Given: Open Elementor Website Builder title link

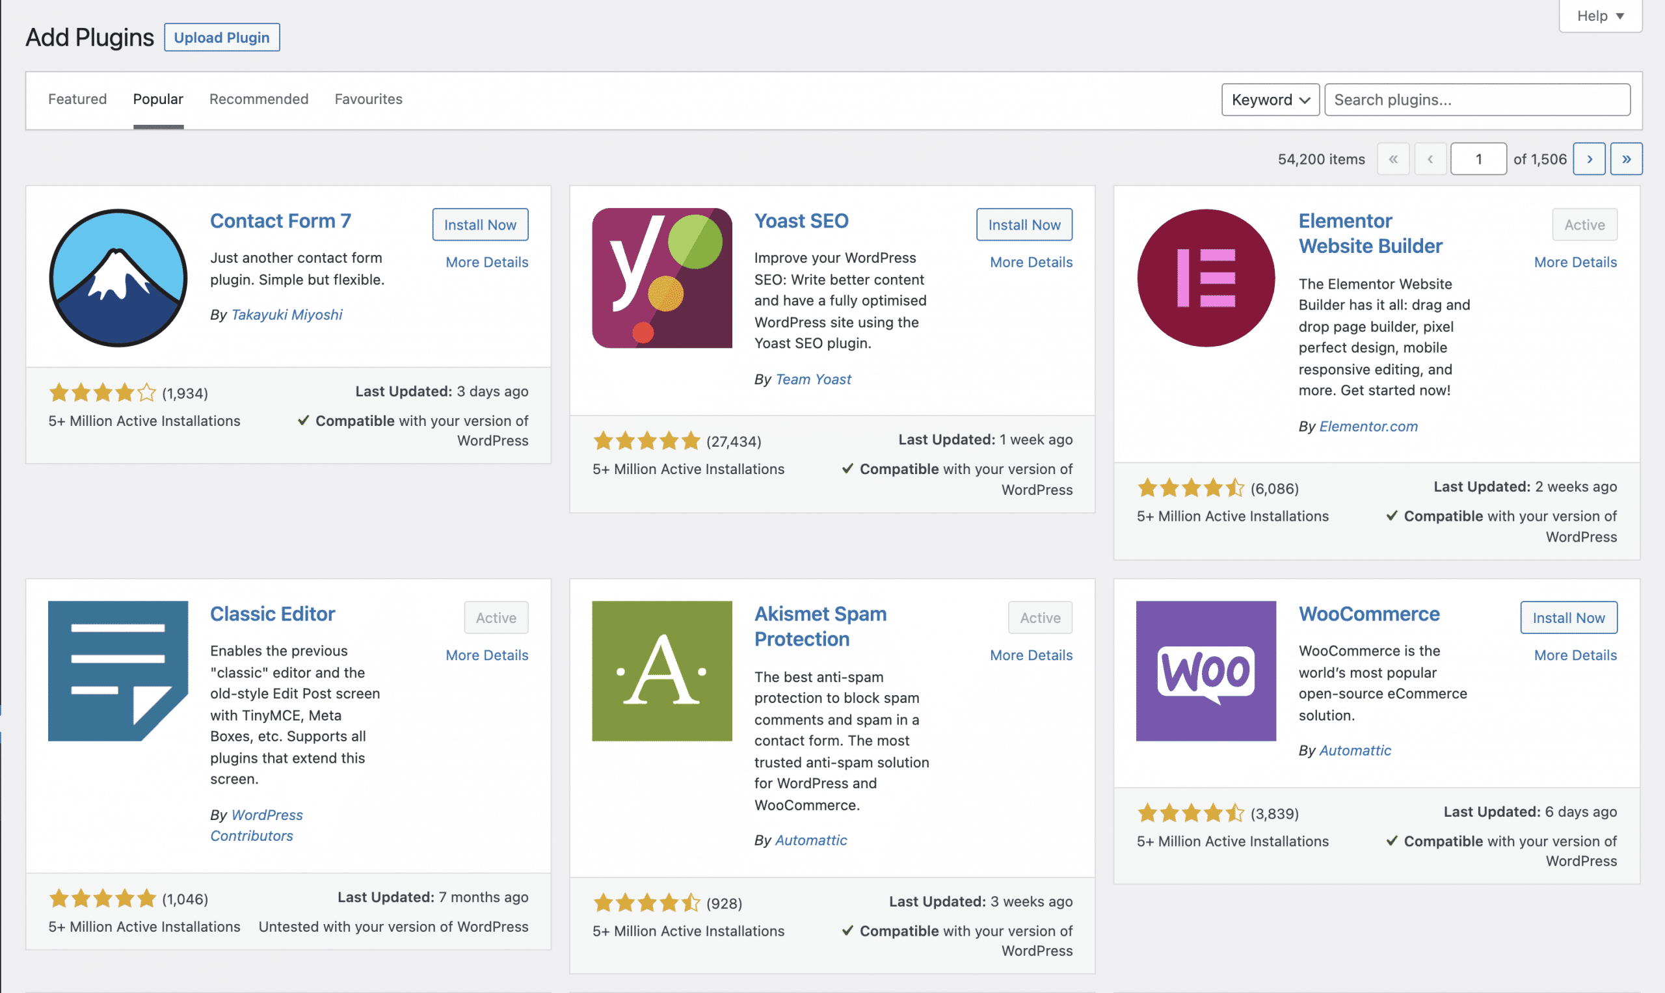Looking at the screenshot, I should tap(1370, 233).
